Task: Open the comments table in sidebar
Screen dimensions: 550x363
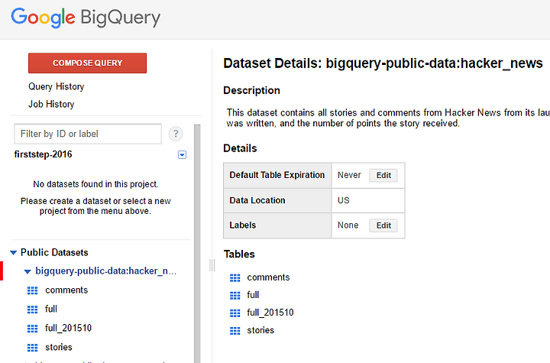Action: 66,290
